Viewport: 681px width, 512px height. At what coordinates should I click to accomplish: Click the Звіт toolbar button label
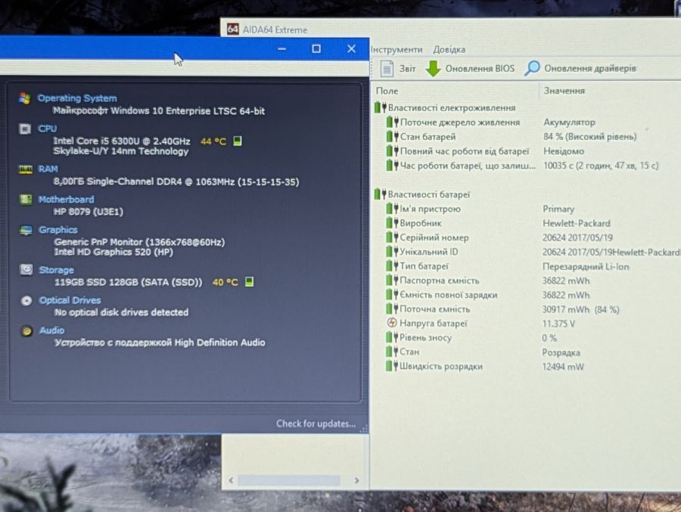point(407,69)
